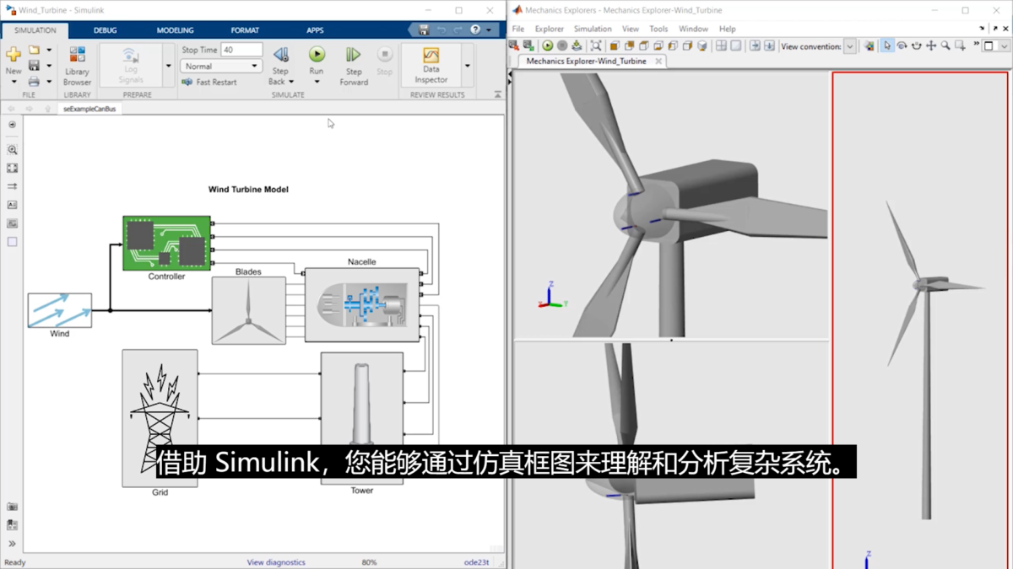The image size is (1013, 569).
Task: Collapse the Simulink toolstrip
Action: 497,94
